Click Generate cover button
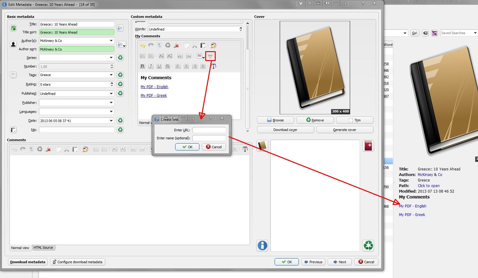Viewport: 478px width, 278px height. click(345, 130)
